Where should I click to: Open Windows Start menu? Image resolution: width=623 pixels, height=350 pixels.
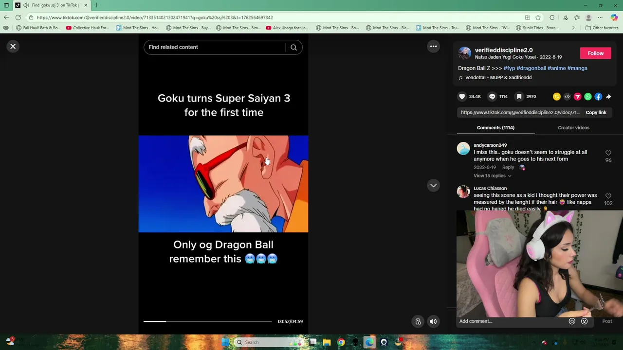225,342
